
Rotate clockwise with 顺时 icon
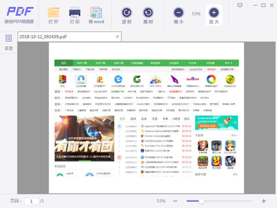tap(148, 12)
